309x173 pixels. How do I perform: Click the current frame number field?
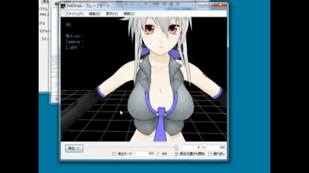point(145,153)
